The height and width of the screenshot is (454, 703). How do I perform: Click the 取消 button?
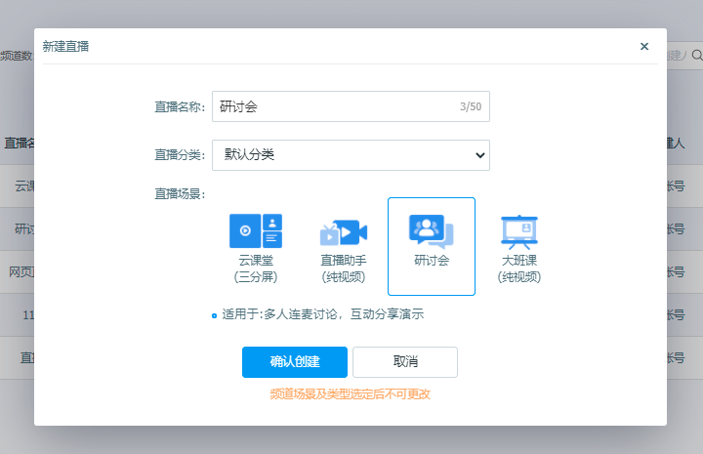(x=405, y=361)
